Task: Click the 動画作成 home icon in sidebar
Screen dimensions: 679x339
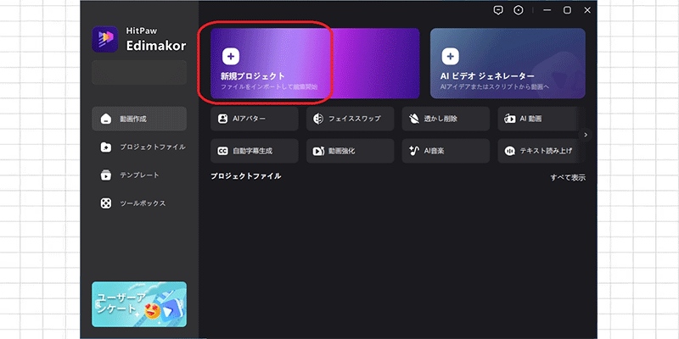Action: pos(105,119)
